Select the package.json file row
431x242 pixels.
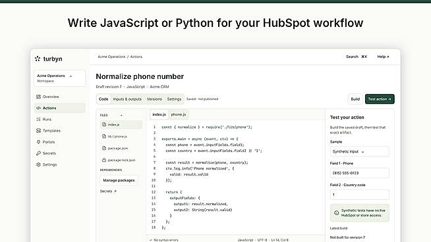(x=121, y=148)
